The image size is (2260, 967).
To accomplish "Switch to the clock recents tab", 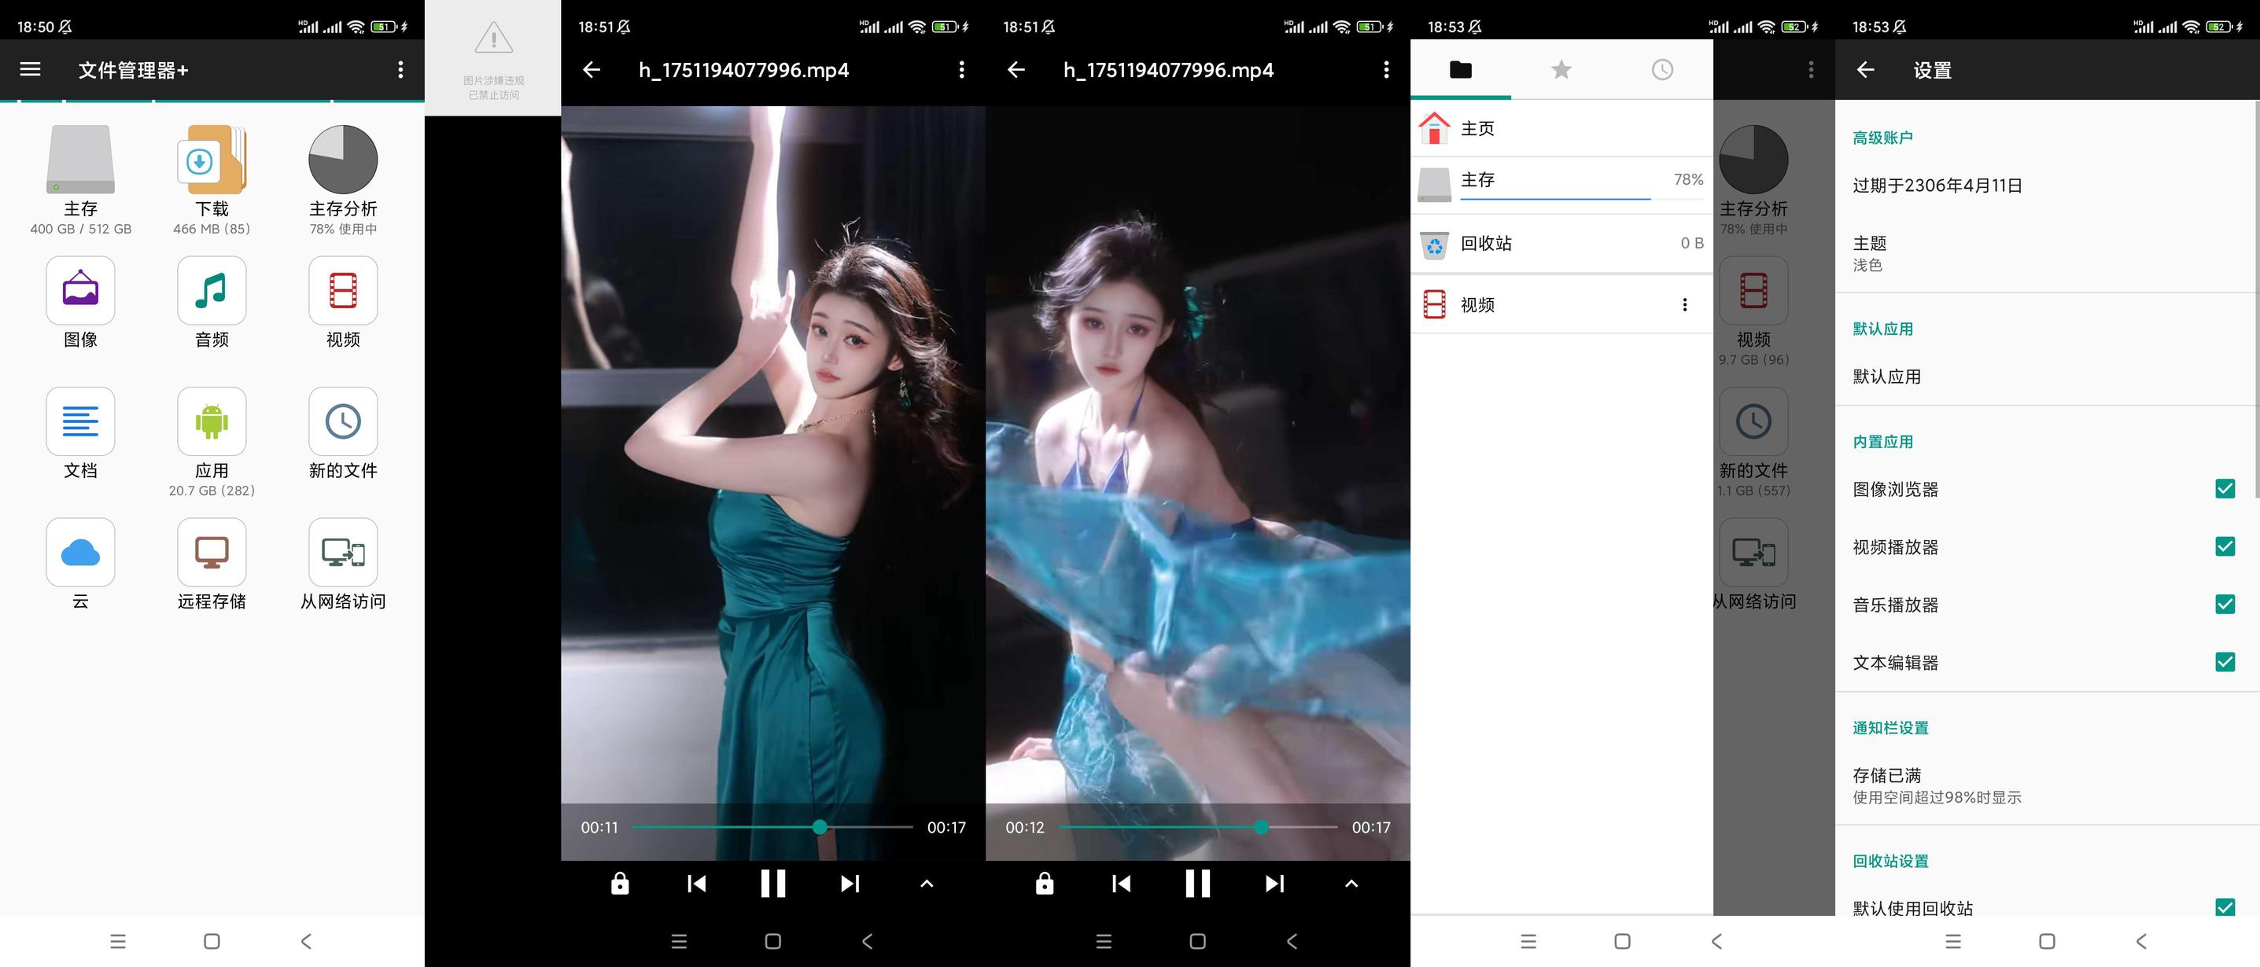I will (x=1661, y=69).
